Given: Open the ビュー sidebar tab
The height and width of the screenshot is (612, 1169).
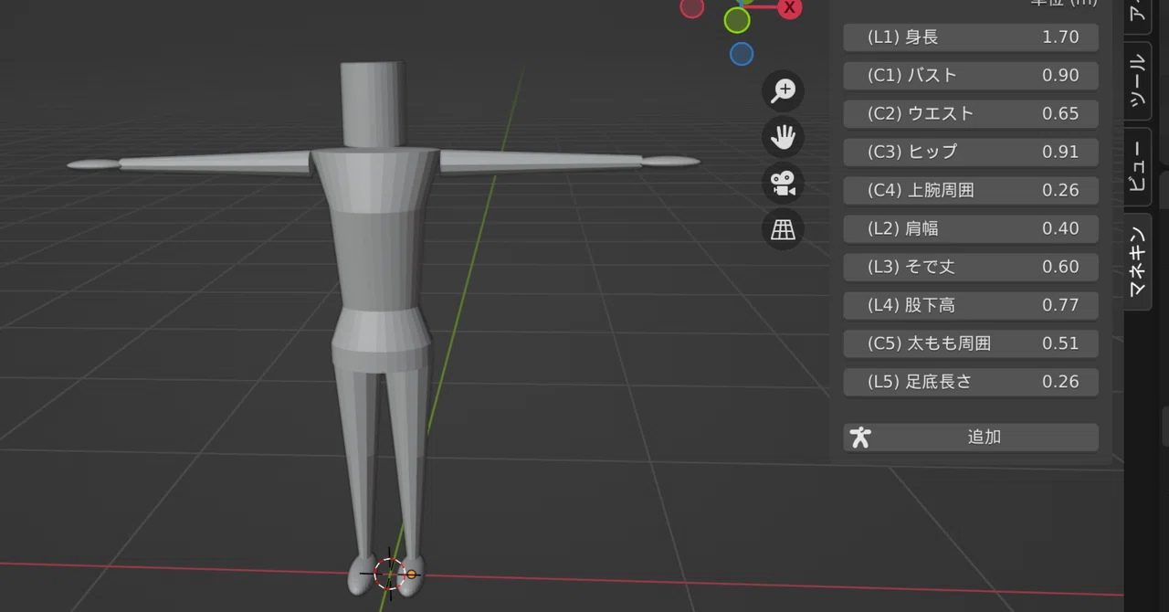Looking at the screenshot, I should point(1138,165).
